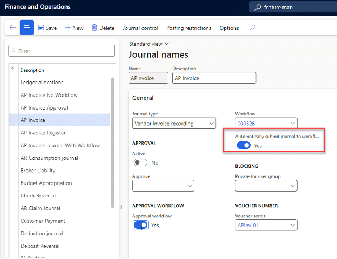Click the feature man search box

[293, 7]
